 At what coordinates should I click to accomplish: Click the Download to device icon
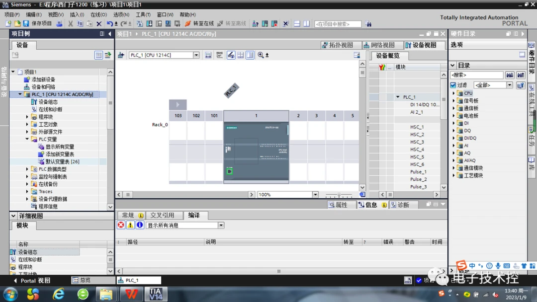click(x=149, y=24)
